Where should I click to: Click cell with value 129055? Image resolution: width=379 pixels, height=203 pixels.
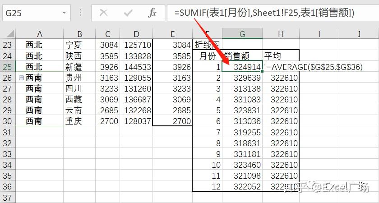point(136,78)
